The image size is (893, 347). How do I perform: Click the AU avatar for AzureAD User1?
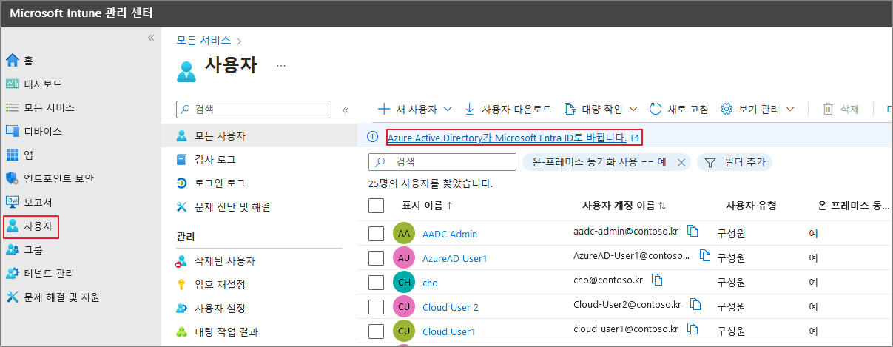click(404, 258)
